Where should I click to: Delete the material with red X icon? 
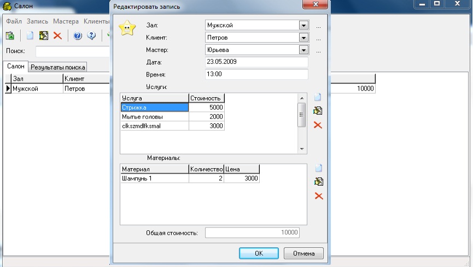[x=319, y=196]
